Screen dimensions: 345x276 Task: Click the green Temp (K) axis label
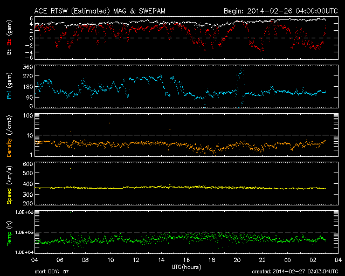click(x=9, y=233)
